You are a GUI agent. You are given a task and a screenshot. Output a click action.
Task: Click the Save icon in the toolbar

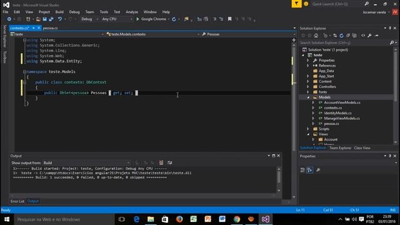pyautogui.click(x=44, y=19)
